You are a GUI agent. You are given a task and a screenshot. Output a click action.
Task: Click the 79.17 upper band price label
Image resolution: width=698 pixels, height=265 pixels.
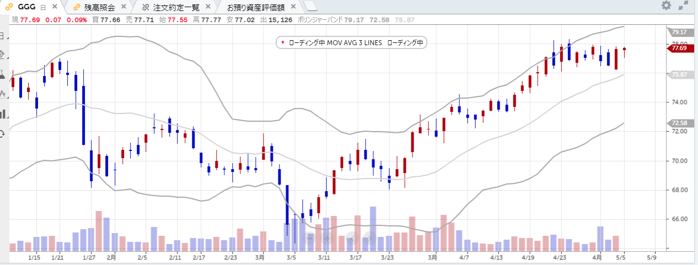[678, 32]
